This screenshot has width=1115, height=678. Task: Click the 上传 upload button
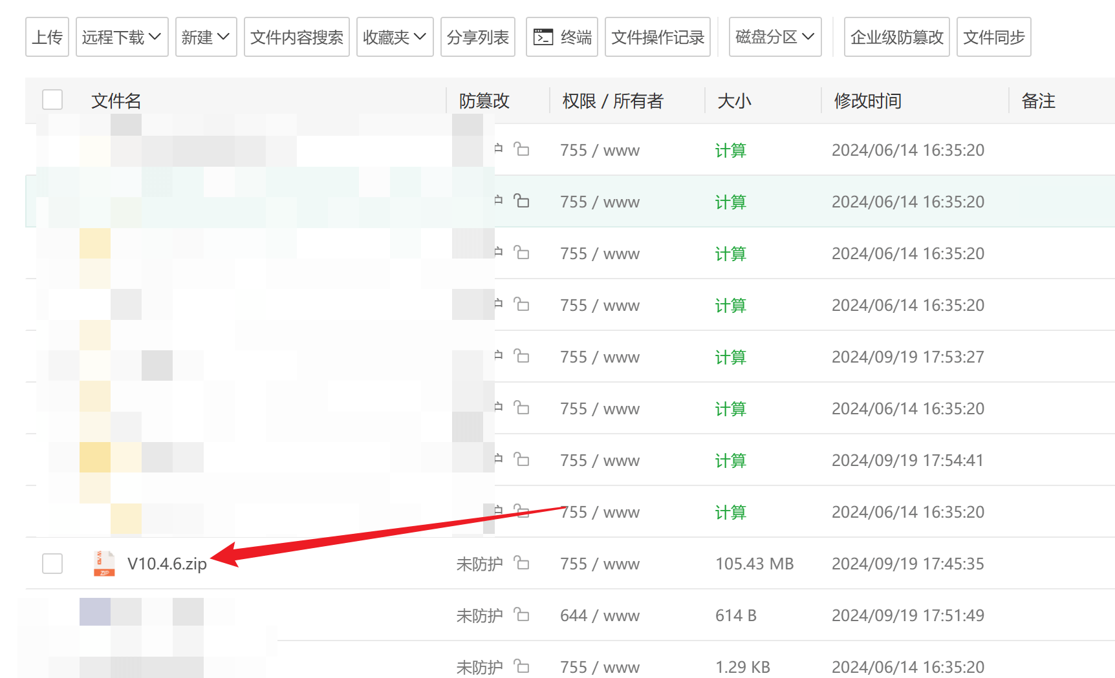tap(47, 37)
